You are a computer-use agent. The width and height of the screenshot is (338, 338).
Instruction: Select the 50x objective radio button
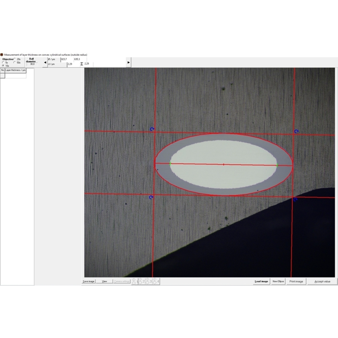tap(15, 63)
